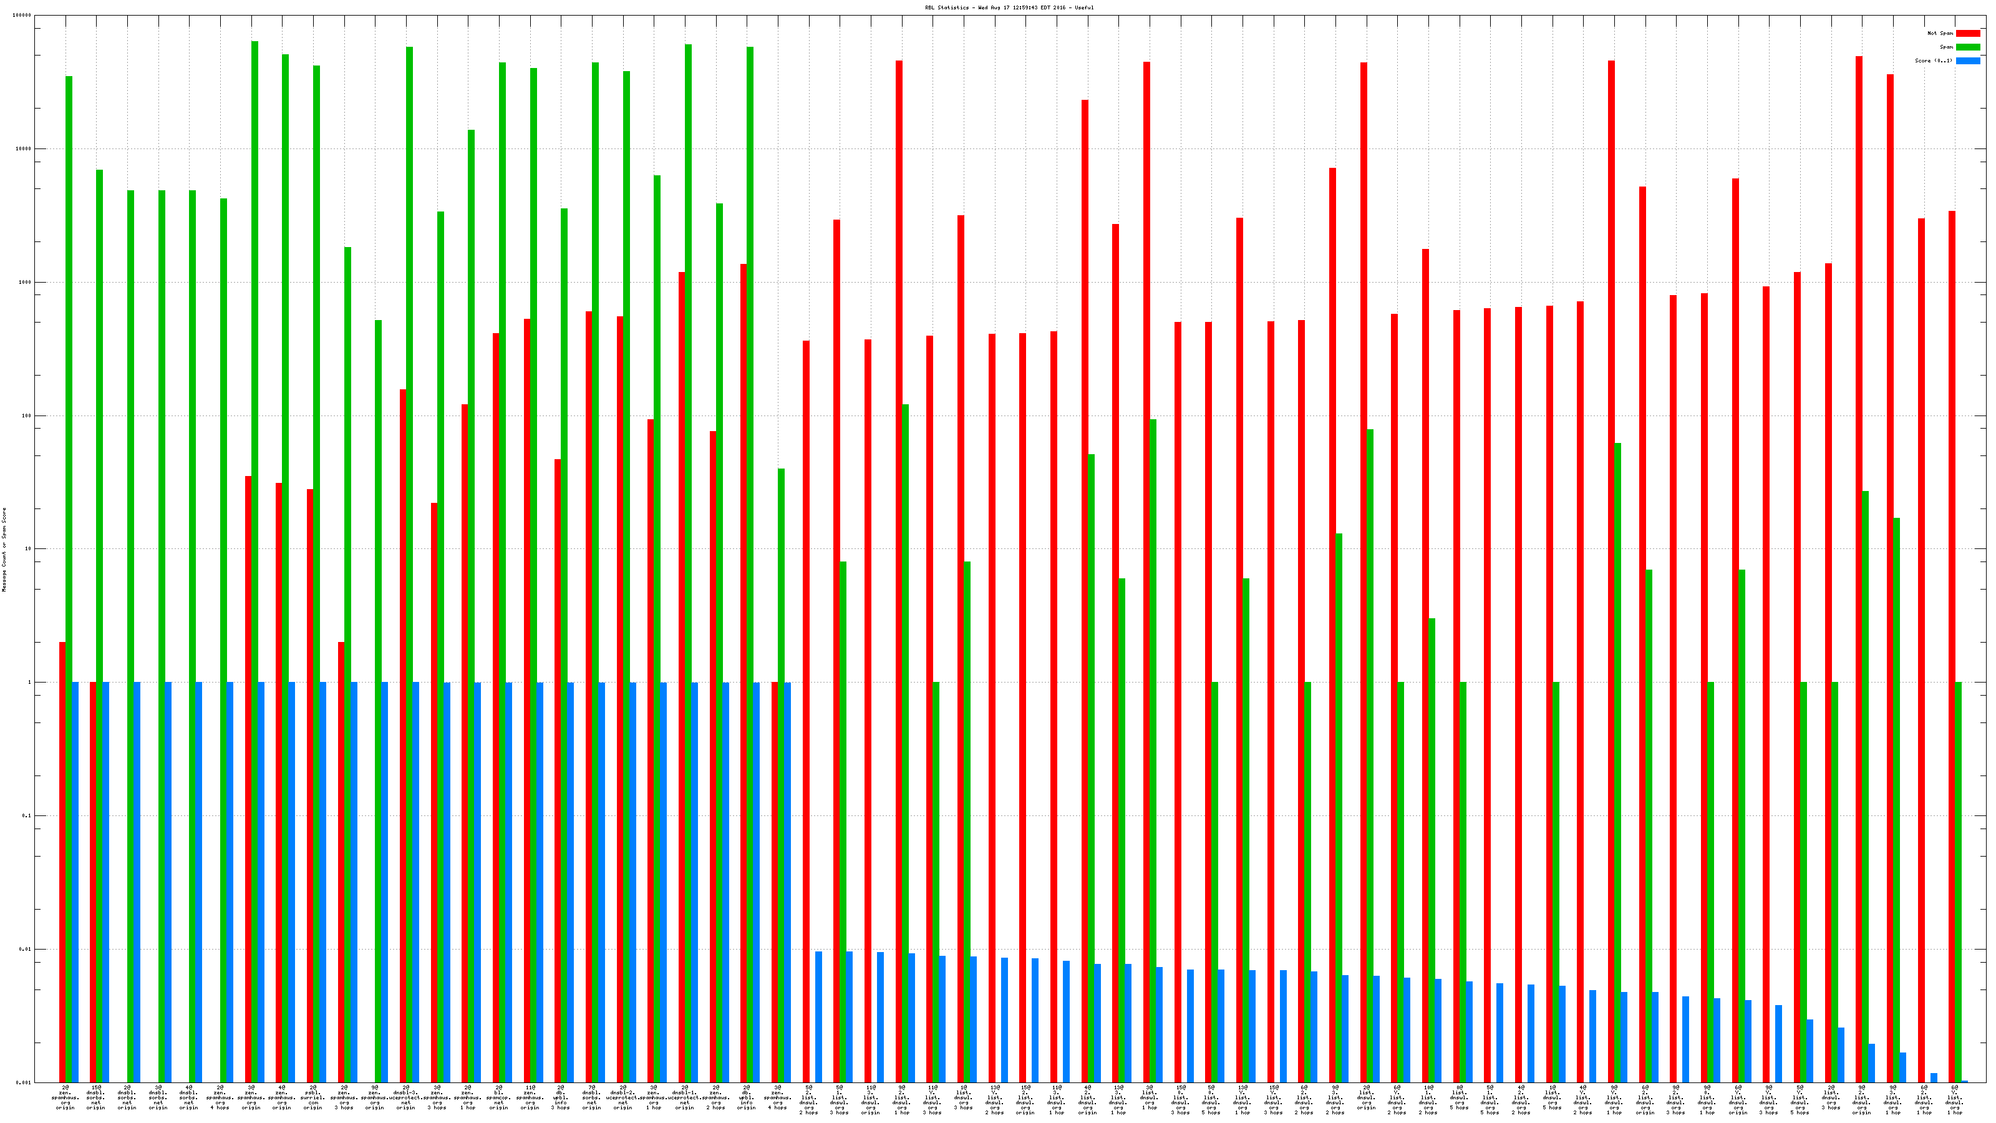Click the RBL Statistics chart title

(x=1009, y=7)
